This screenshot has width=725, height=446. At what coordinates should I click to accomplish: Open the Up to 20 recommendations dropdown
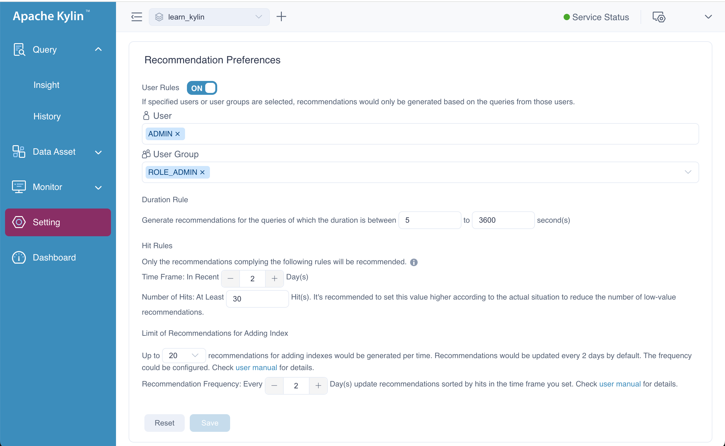184,355
